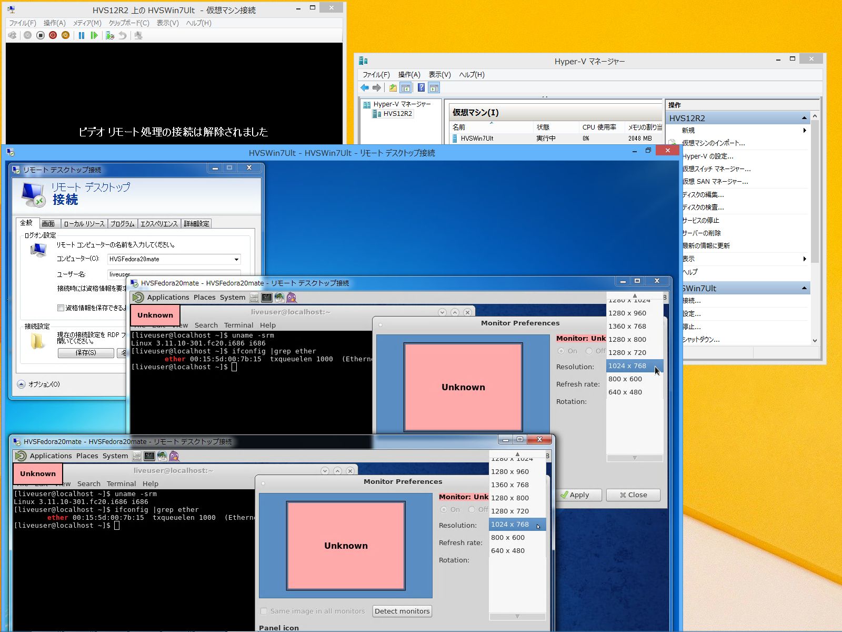Click Up one level icon in Hyper-V Manager
The image size is (842, 632).
click(393, 88)
